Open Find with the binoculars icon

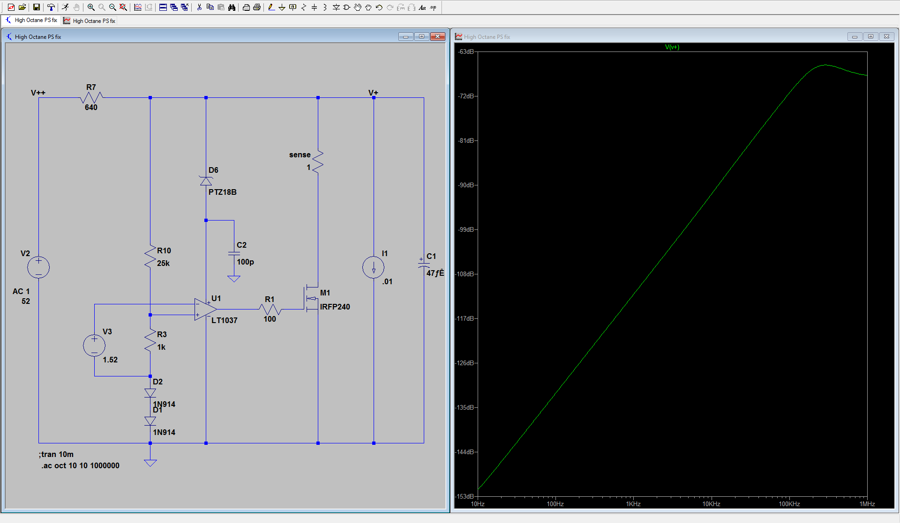pyautogui.click(x=232, y=7)
